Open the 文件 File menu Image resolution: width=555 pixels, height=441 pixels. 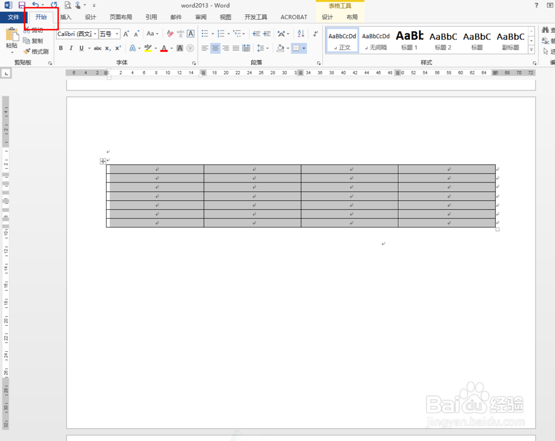click(13, 17)
